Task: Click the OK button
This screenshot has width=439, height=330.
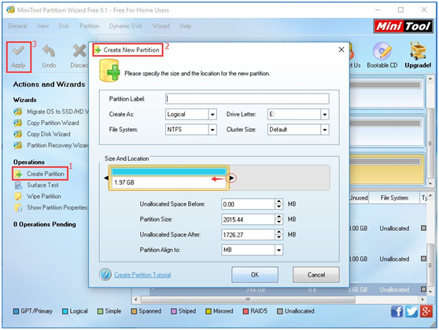Action: pos(255,275)
